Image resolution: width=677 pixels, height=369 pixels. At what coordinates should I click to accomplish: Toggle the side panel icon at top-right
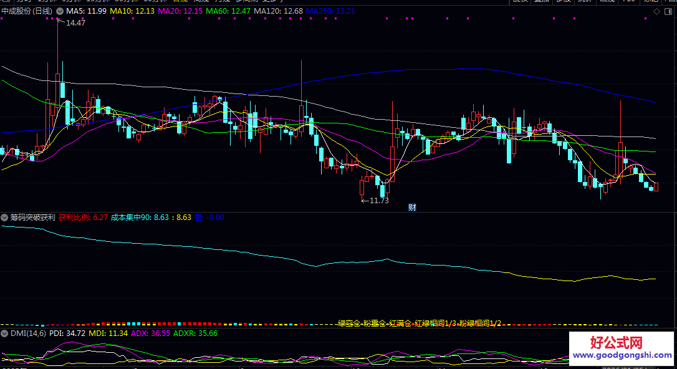[668, 12]
